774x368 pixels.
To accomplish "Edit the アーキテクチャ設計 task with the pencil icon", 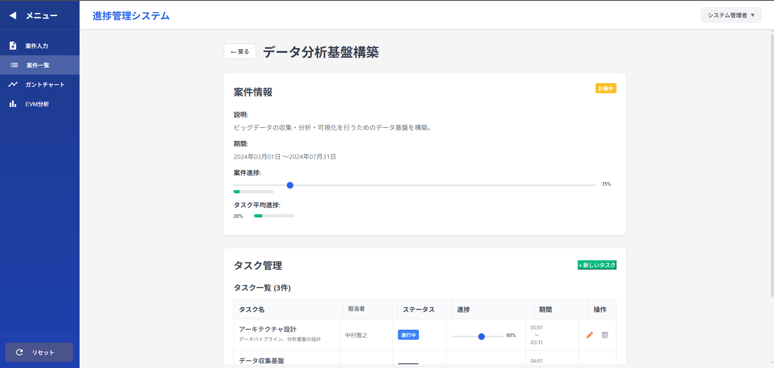I will pos(590,335).
